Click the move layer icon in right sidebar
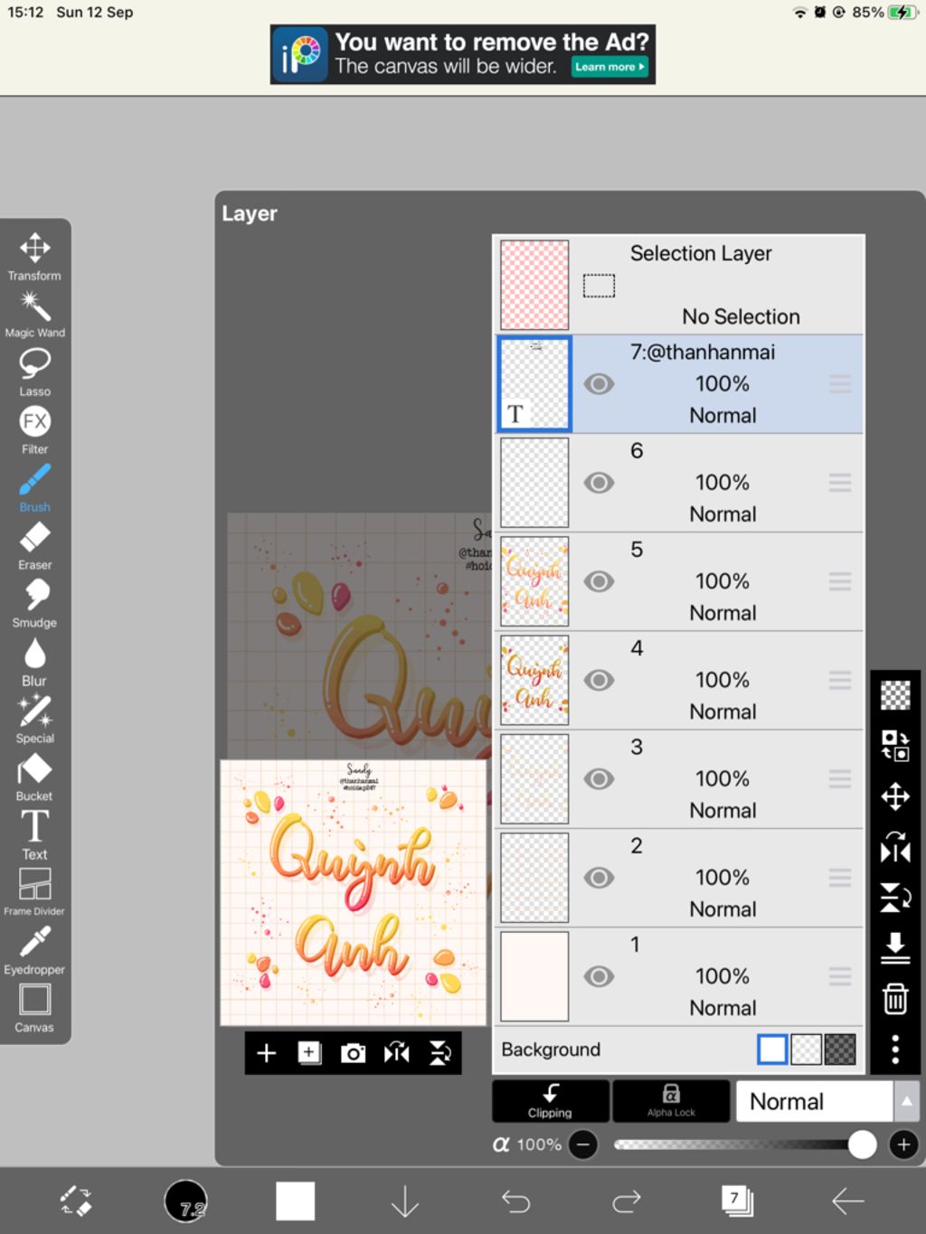Image resolution: width=926 pixels, height=1234 pixels. click(x=895, y=796)
